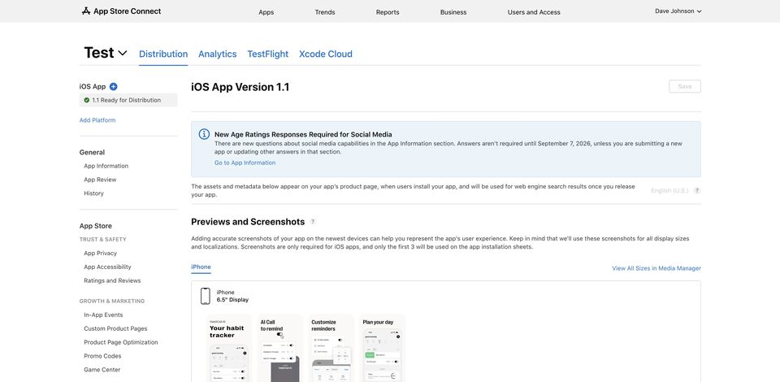Switch to the Analytics tab
Image resolution: width=780 pixels, height=382 pixels.
(x=218, y=54)
